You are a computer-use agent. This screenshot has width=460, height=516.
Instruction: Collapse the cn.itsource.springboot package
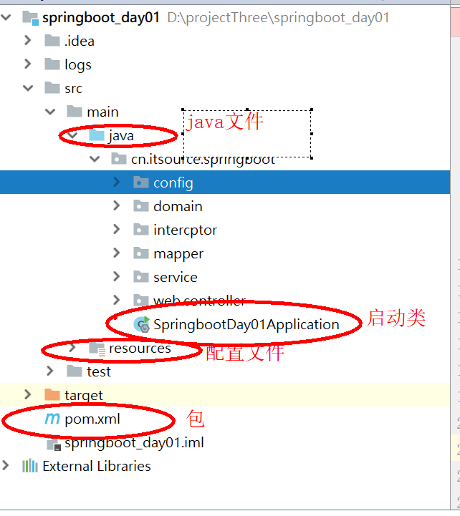pos(95,160)
